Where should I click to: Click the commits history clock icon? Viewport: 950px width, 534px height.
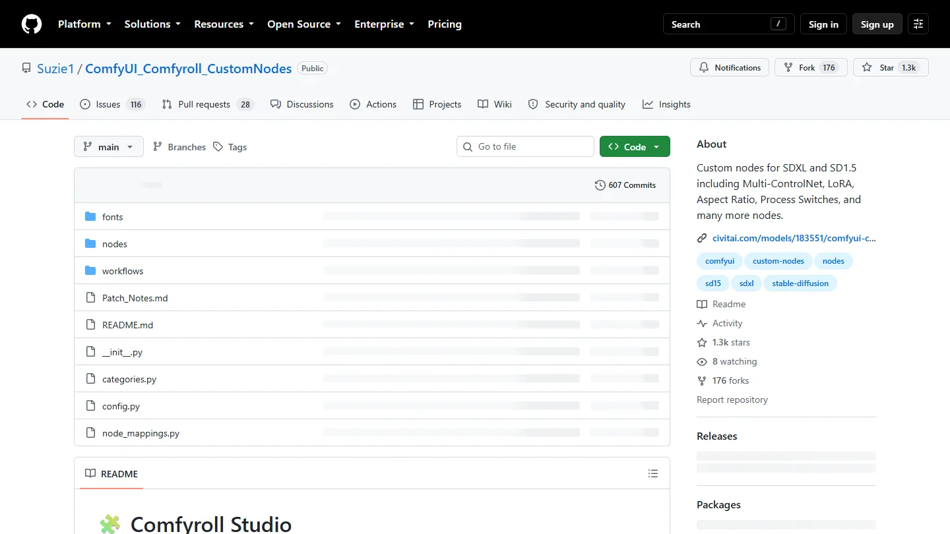click(600, 185)
